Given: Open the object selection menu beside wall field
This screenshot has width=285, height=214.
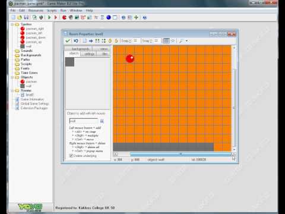Looking at the screenshot, I should click(102, 121).
